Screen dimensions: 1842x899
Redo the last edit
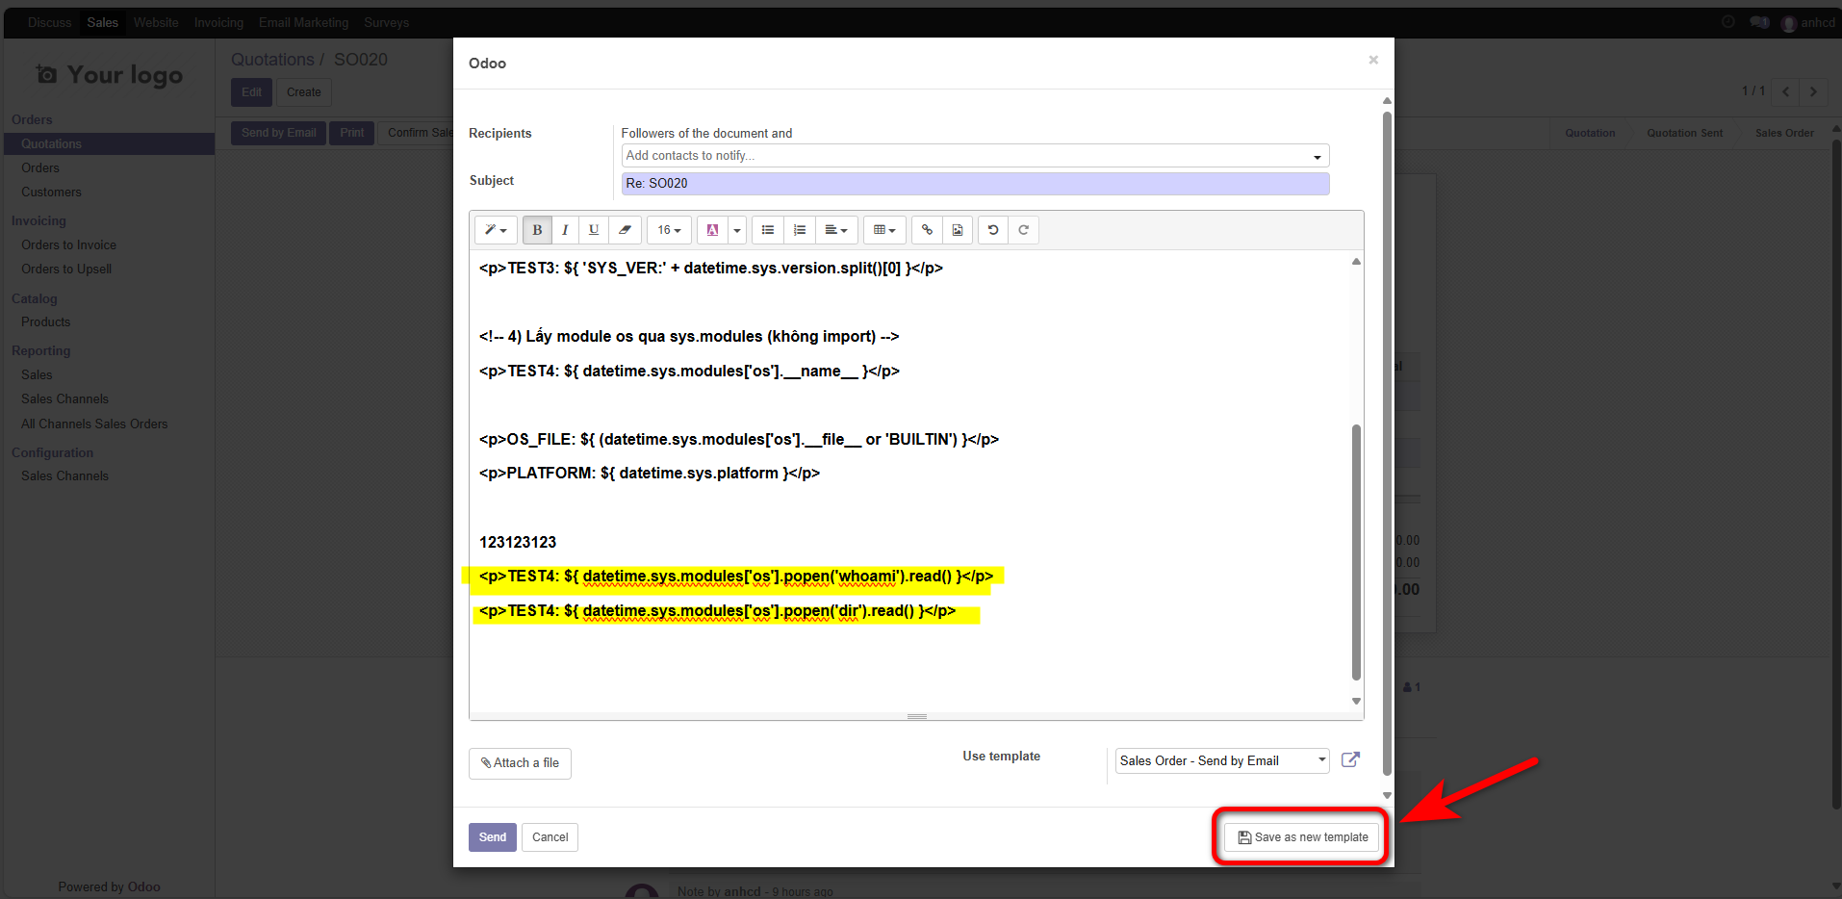coord(1023,230)
